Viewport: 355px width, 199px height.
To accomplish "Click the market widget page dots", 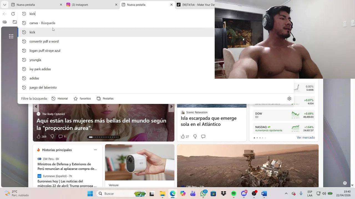I will [260, 138].
